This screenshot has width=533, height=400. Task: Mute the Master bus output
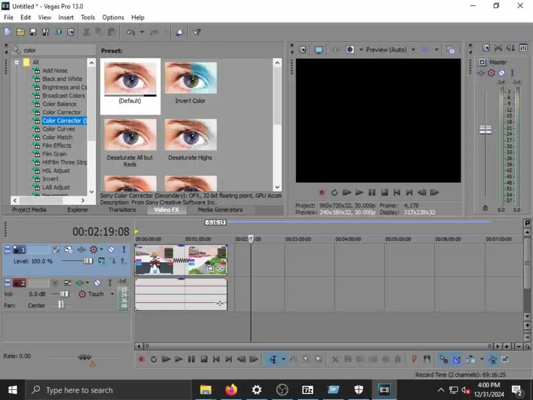[x=502, y=73]
